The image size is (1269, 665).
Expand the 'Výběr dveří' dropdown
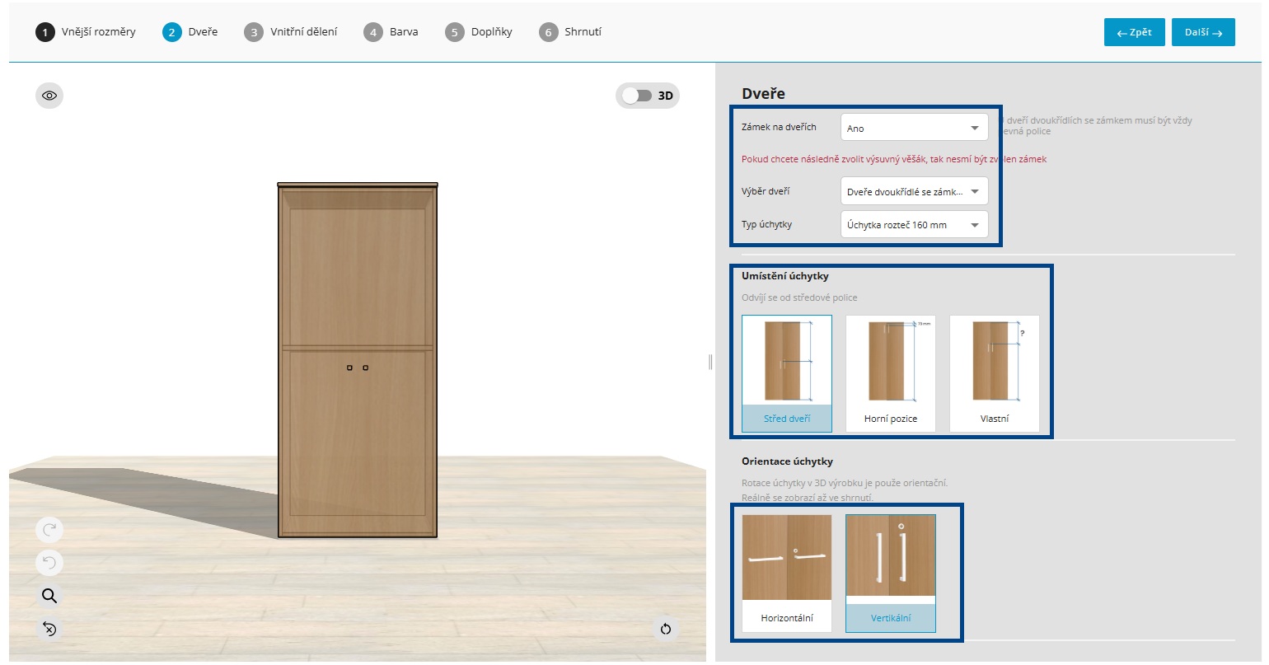tap(914, 191)
